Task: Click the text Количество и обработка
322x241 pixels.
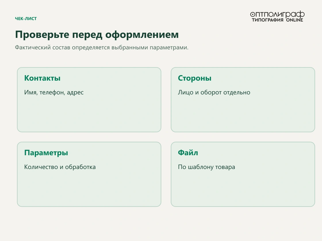Action: 60,167
